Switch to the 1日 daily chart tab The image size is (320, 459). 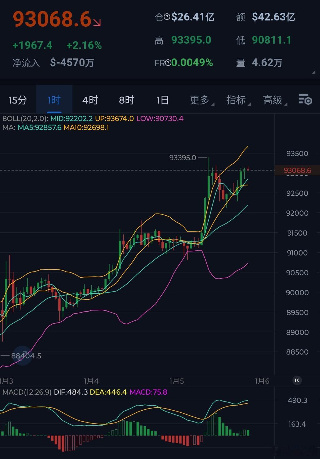point(162,100)
